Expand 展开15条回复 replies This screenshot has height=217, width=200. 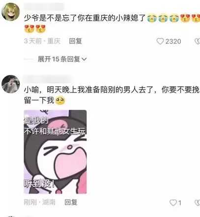click(x=62, y=59)
